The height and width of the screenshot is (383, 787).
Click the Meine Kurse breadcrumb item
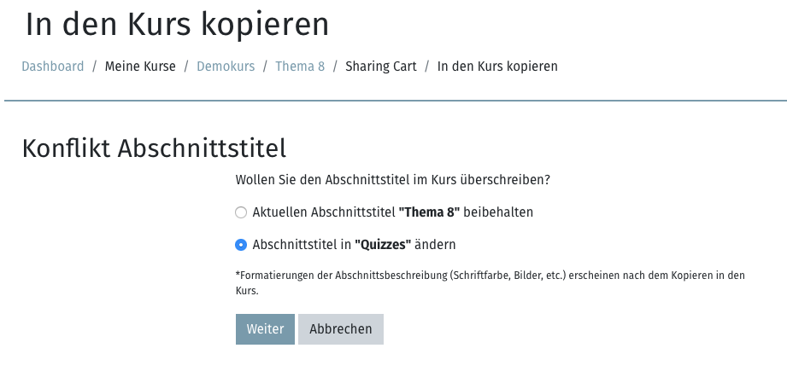point(140,67)
